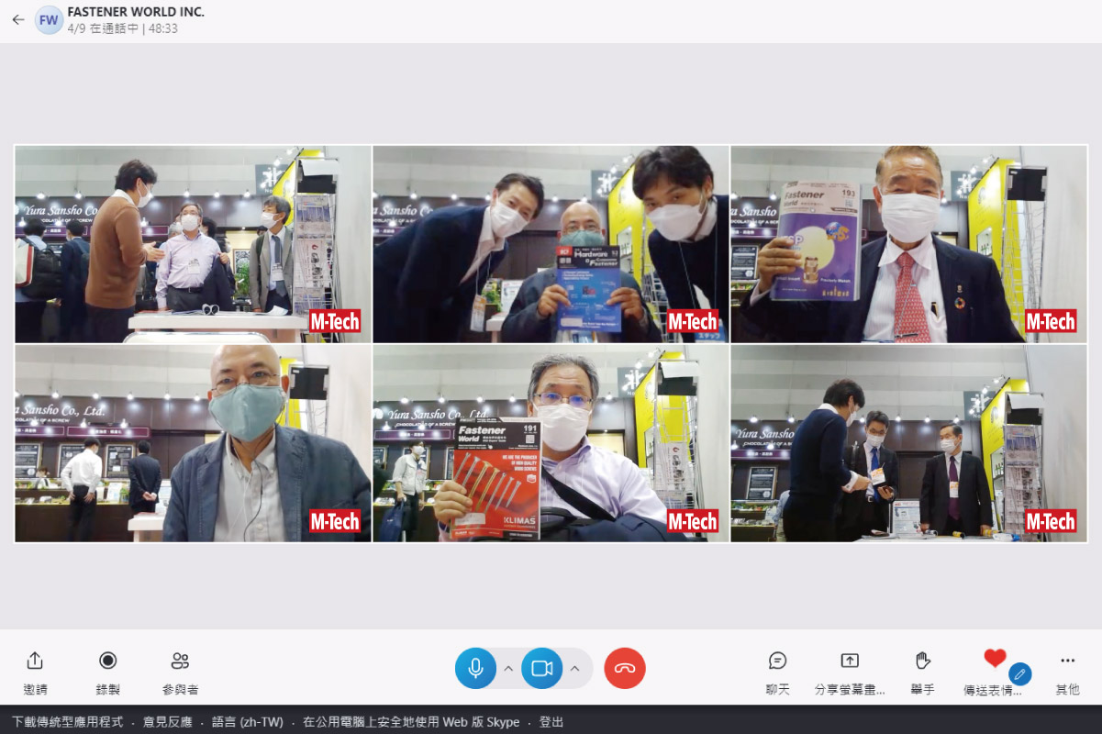End the call with red button
The width and height of the screenshot is (1102, 734).
[x=625, y=668]
